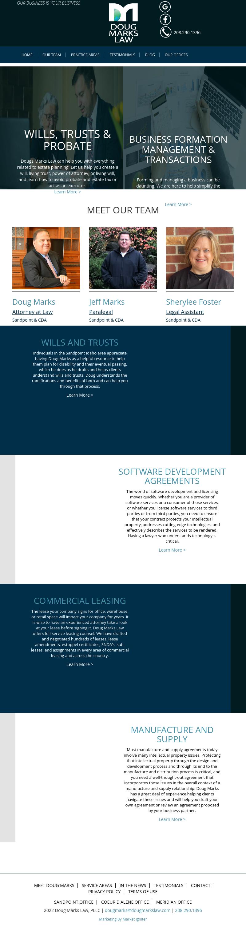The image size is (246, 931).
Task: Click Learn More under Commercial Leasing
Action: pyautogui.click(x=80, y=664)
